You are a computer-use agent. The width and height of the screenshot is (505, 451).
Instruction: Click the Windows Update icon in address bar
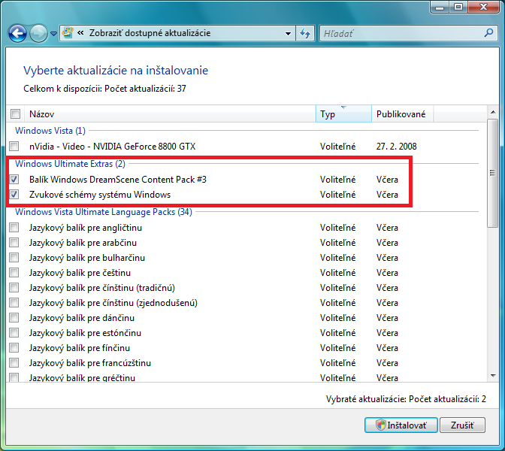(68, 33)
